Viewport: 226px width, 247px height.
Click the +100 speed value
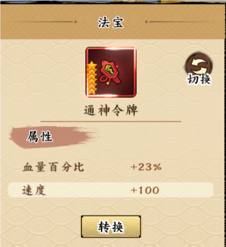coord(145,190)
